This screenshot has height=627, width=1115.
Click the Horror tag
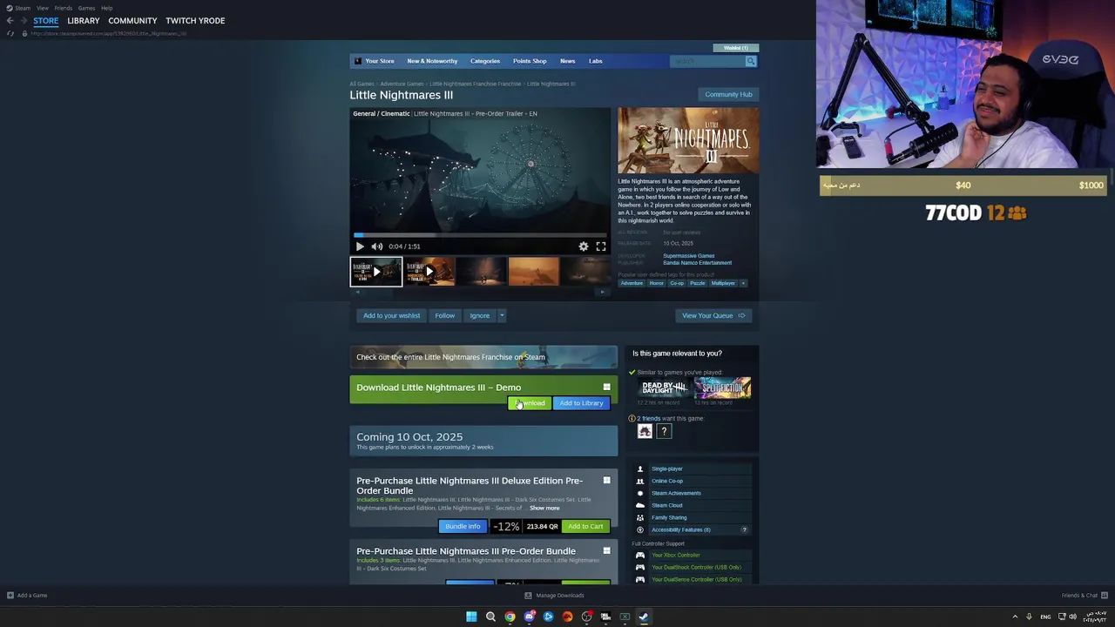(x=656, y=283)
